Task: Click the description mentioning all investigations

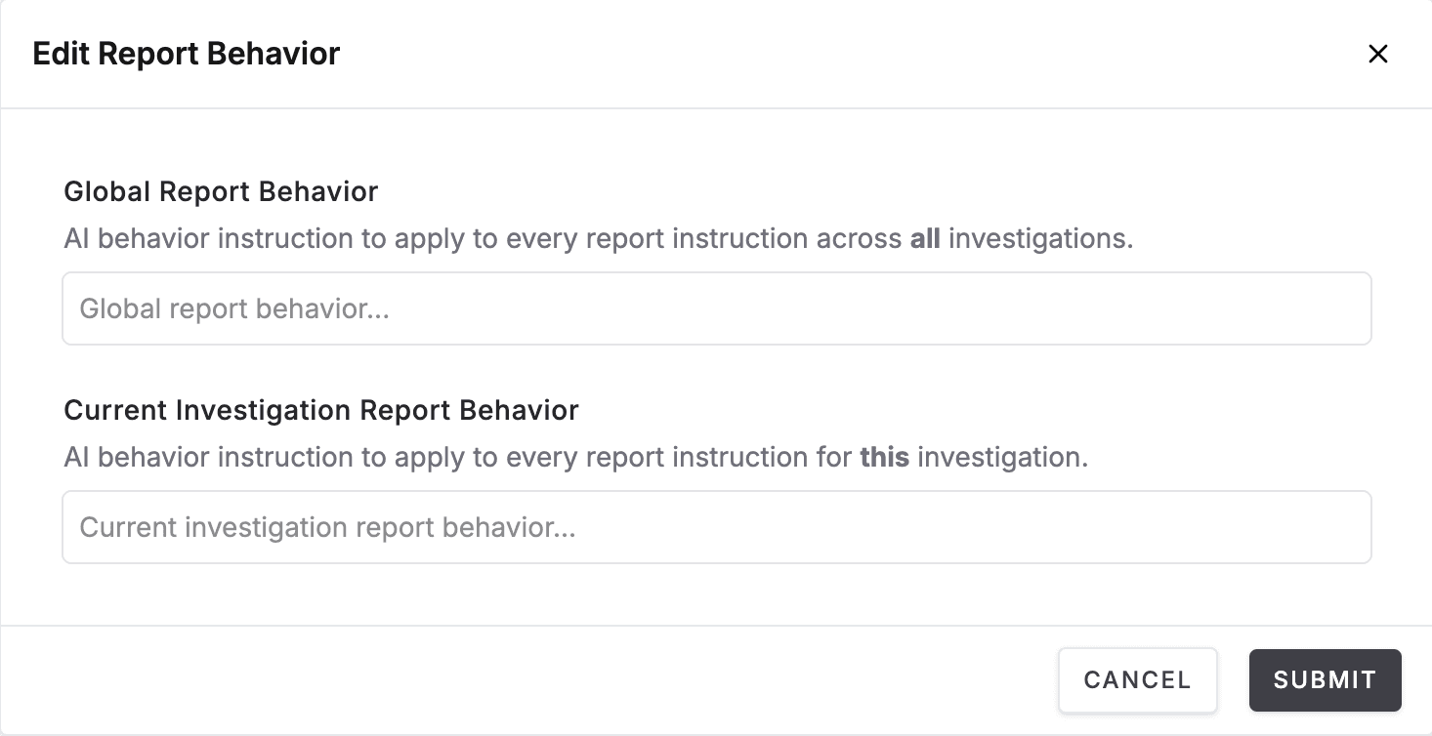Action: [x=599, y=238]
